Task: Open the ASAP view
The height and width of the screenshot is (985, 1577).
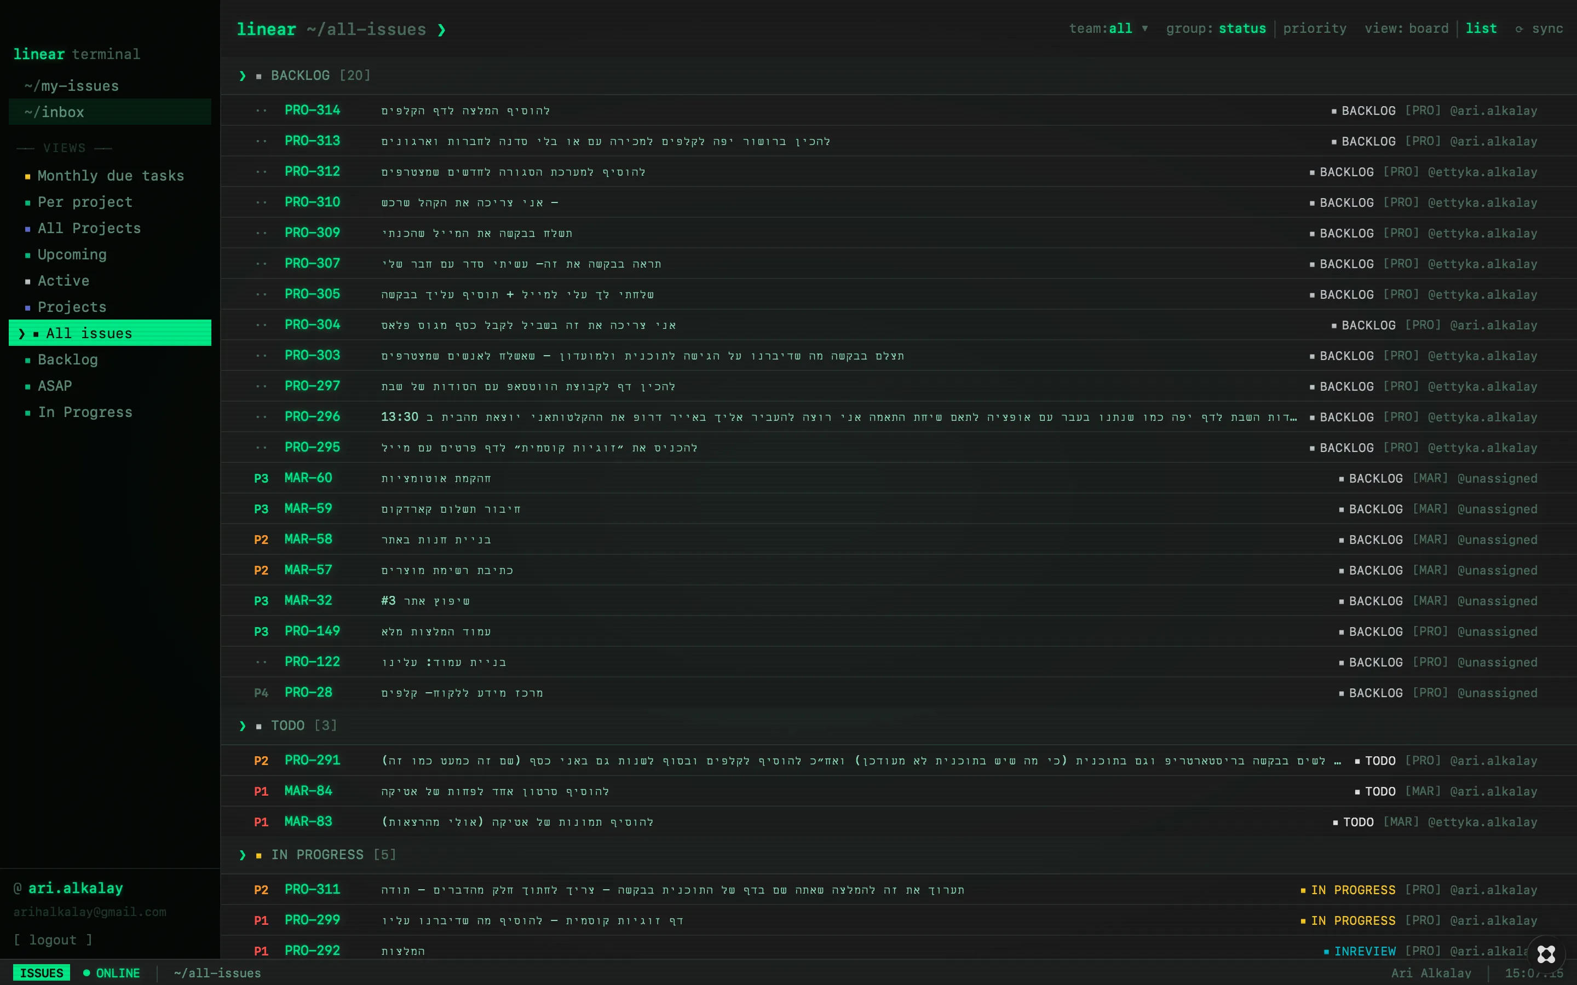Action: (x=110, y=386)
